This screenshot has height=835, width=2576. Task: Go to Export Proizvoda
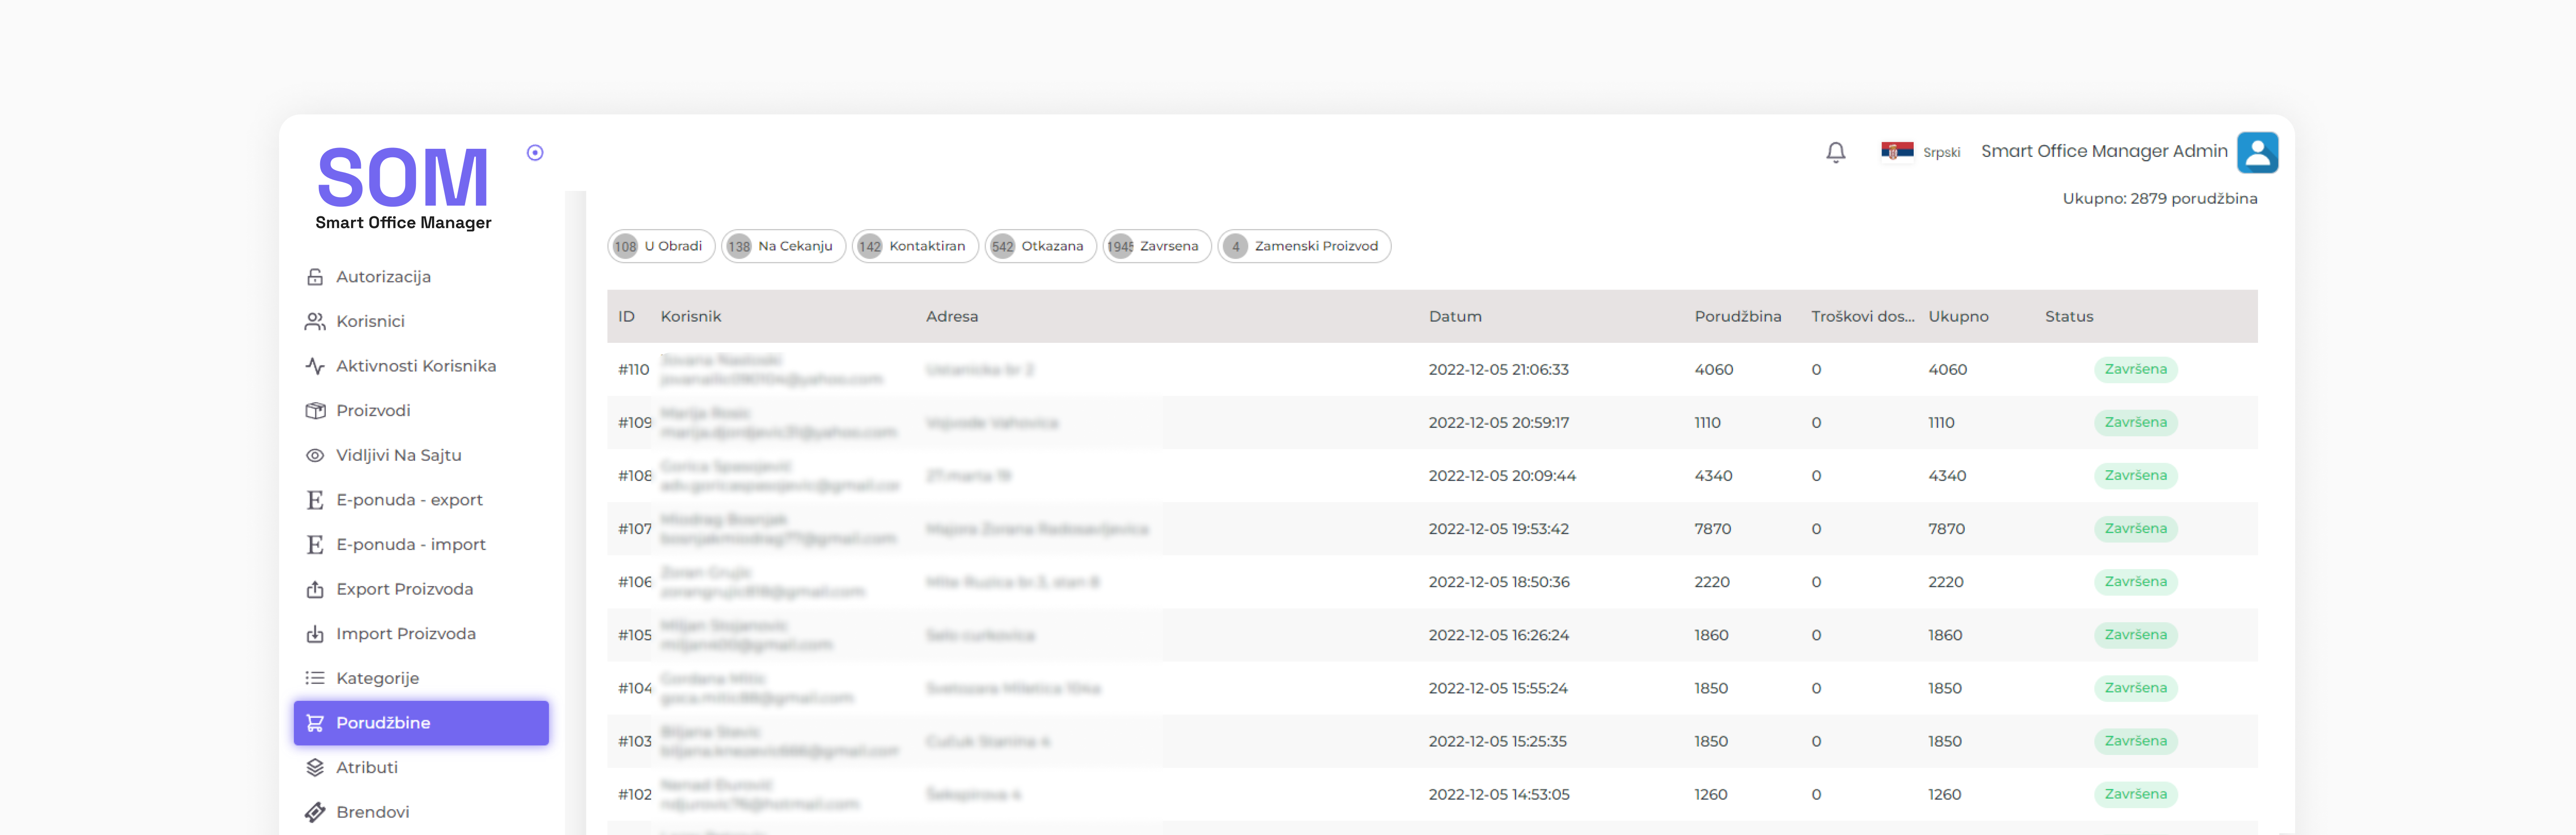click(x=421, y=589)
